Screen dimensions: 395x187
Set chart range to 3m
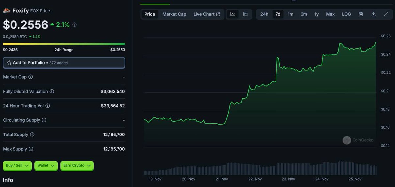pyautogui.click(x=304, y=14)
